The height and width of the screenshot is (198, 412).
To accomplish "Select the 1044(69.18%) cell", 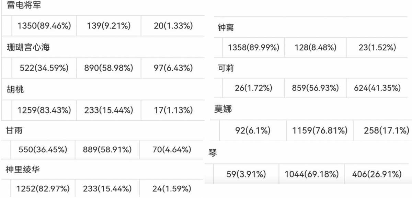I will point(311,174).
